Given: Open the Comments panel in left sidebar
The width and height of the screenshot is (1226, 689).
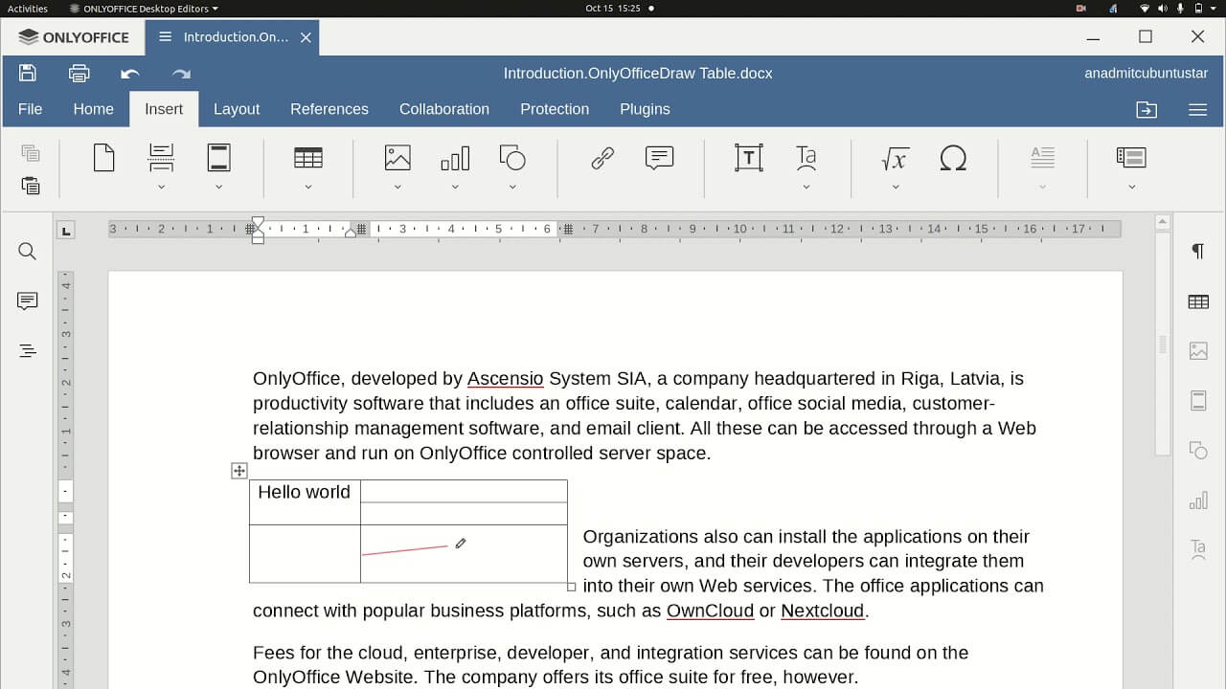Looking at the screenshot, I should 27,301.
